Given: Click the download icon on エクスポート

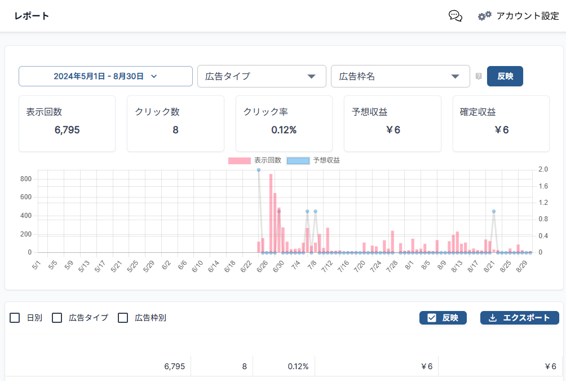Looking at the screenshot, I should point(492,318).
